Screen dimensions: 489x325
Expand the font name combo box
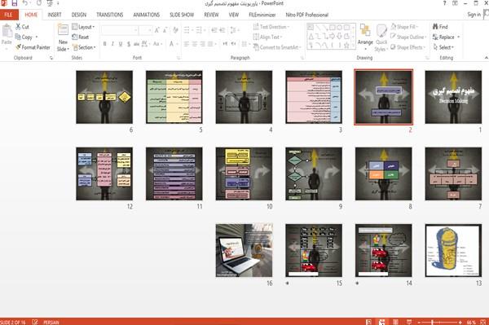pos(136,30)
